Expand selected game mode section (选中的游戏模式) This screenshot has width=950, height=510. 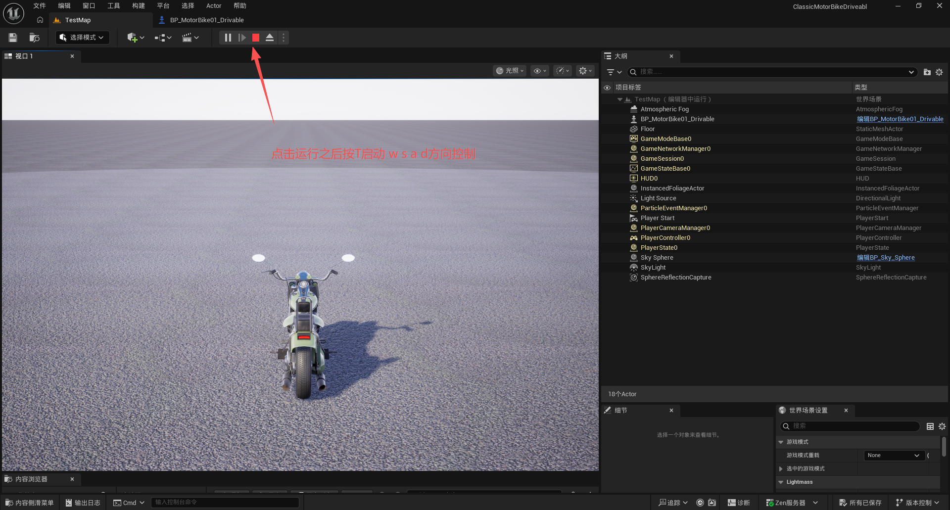781,469
